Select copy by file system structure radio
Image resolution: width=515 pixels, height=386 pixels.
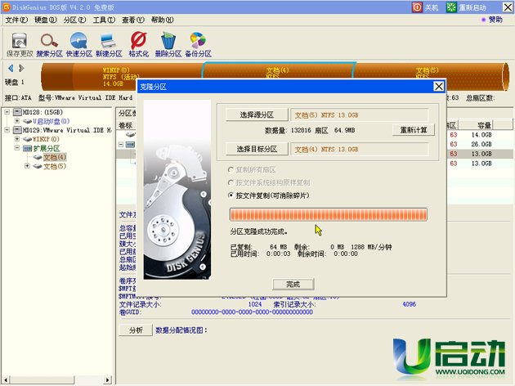click(231, 182)
